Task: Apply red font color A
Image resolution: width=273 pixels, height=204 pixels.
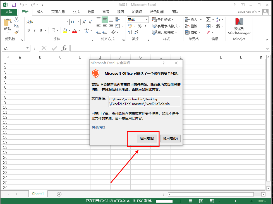Action: pos(75,30)
